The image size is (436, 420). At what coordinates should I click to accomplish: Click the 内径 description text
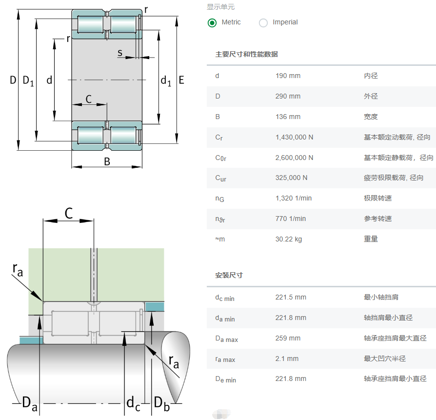tap(371, 76)
